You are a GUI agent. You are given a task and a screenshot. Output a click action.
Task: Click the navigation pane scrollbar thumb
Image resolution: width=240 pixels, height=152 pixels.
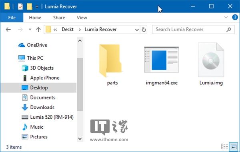80,84
